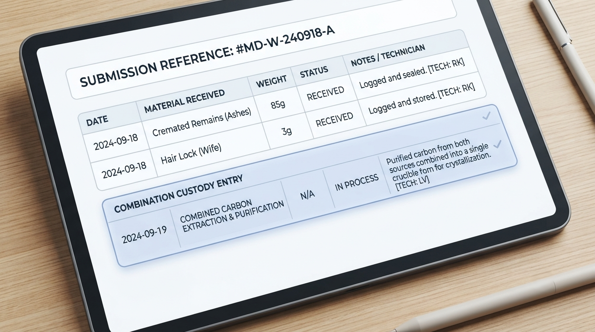Select the note 'Logged and stored. [TECH: RK]'

click(x=422, y=99)
